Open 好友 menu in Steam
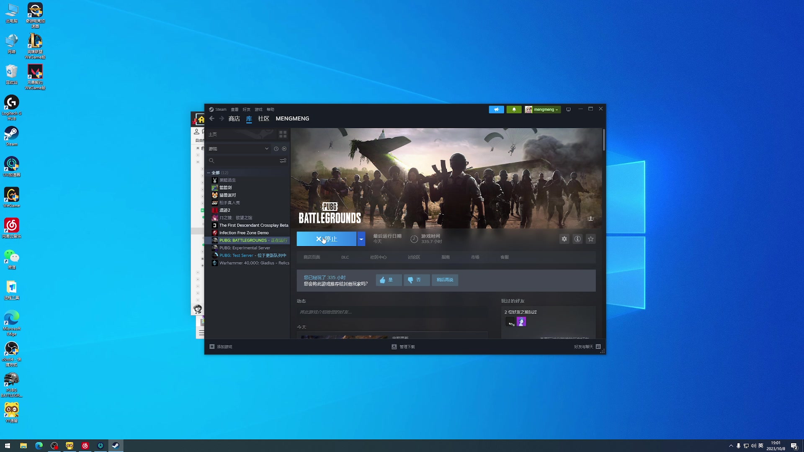804x452 pixels. [247, 110]
